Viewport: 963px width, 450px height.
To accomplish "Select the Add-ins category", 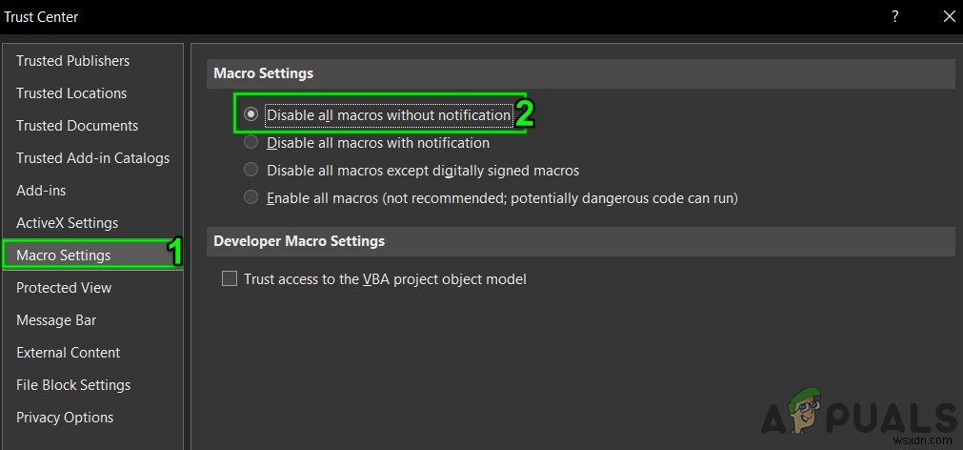I will (x=41, y=191).
